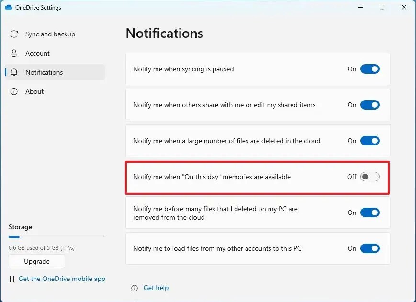Turn off load files from other accounts notification
Image resolution: width=416 pixels, height=302 pixels.
point(370,248)
